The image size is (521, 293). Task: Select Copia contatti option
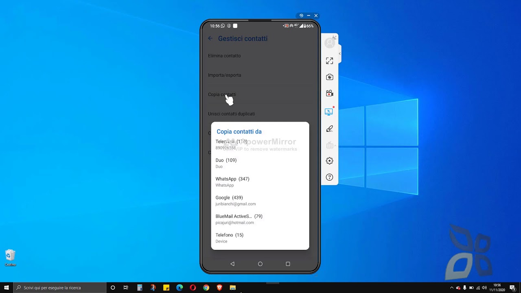pos(260,94)
